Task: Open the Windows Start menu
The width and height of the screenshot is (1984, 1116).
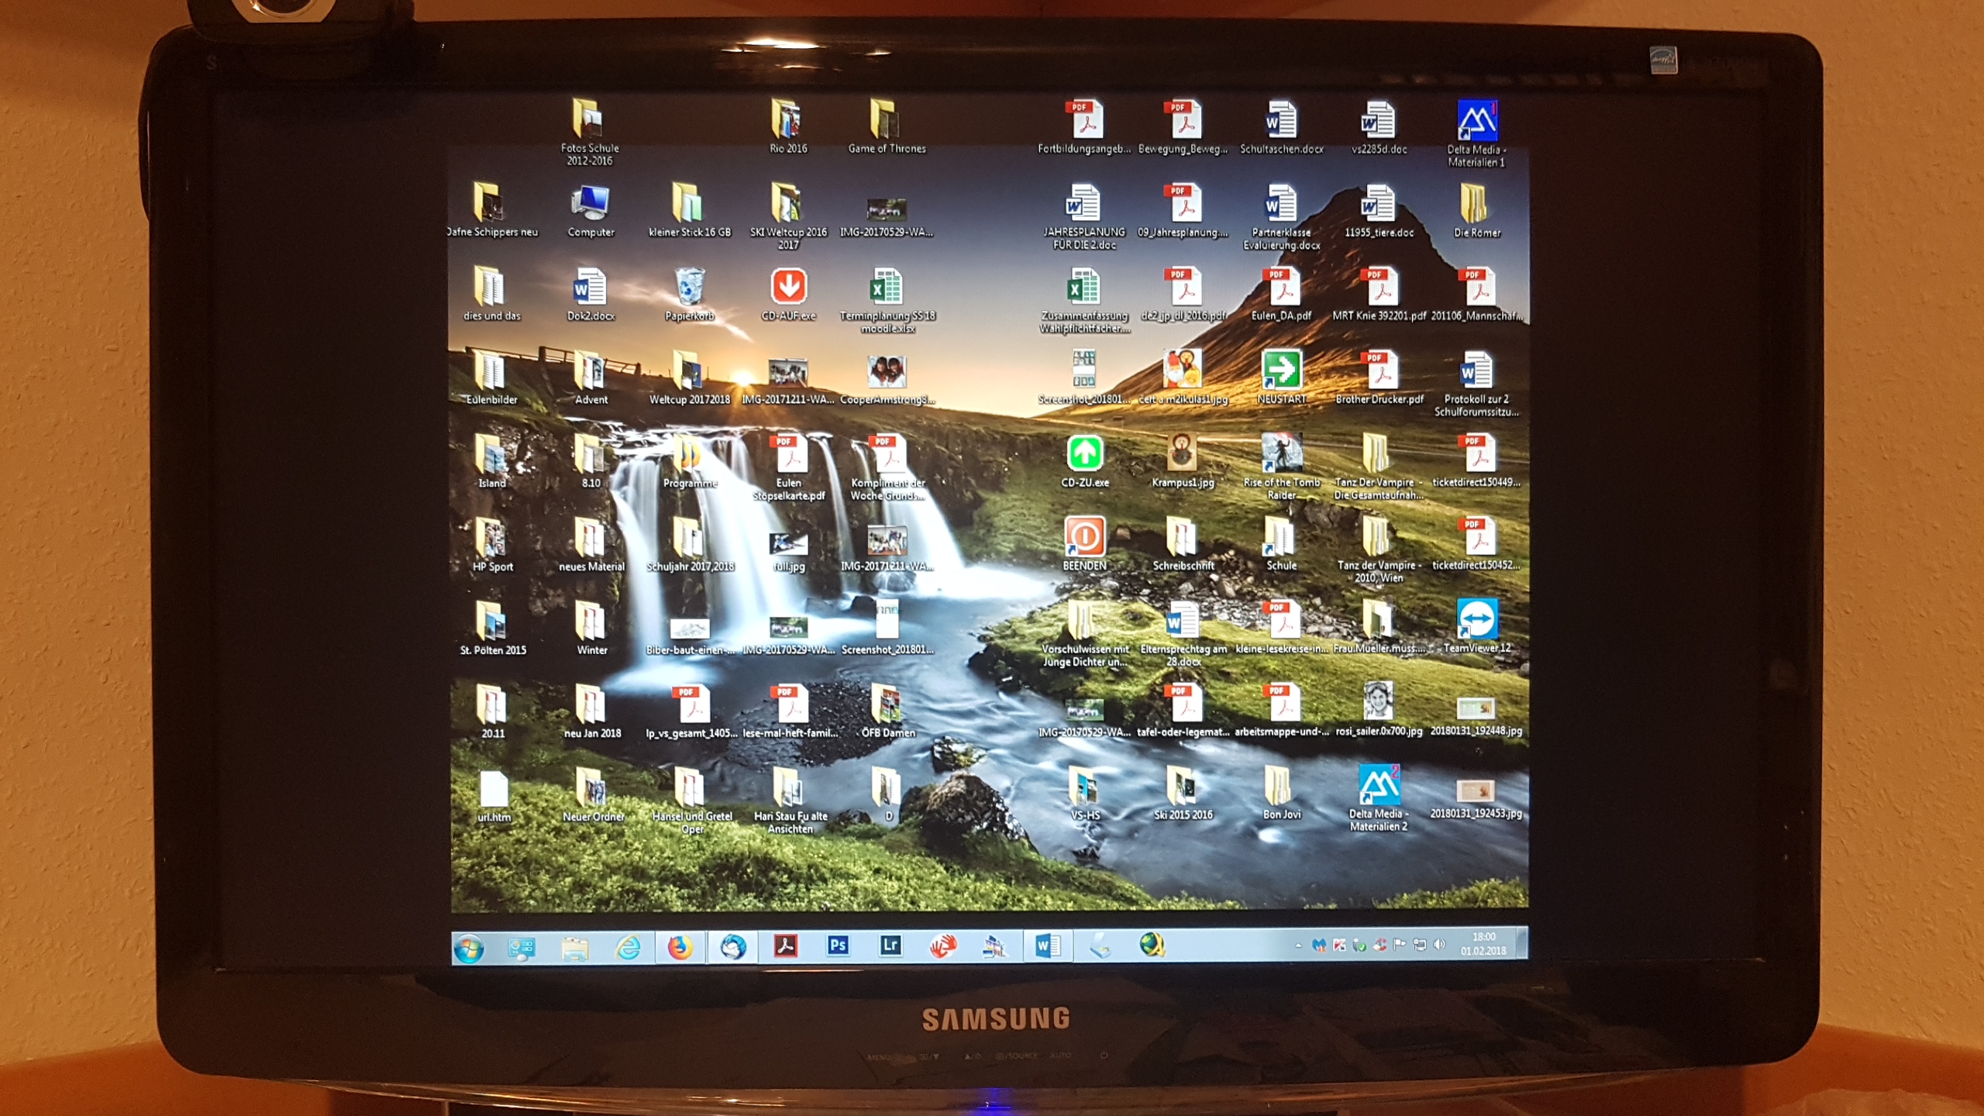Action: click(x=469, y=948)
